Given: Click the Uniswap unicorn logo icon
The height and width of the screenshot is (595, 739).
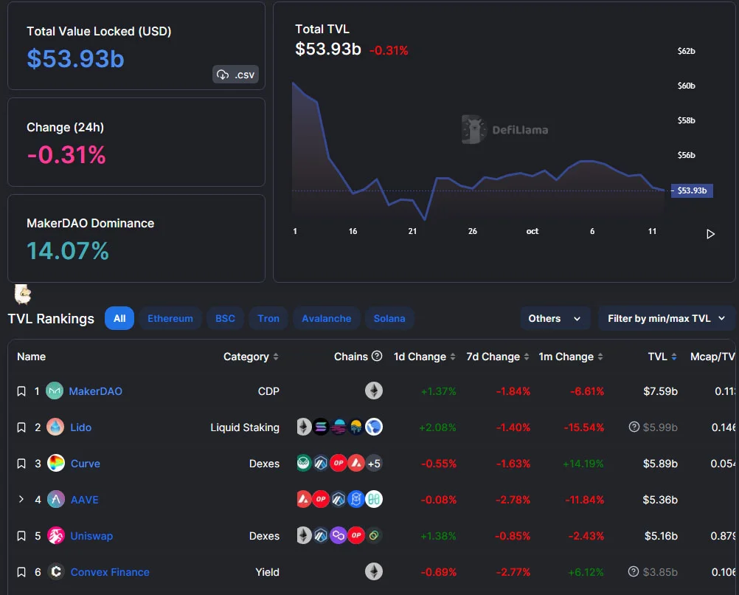Looking at the screenshot, I should coord(55,535).
